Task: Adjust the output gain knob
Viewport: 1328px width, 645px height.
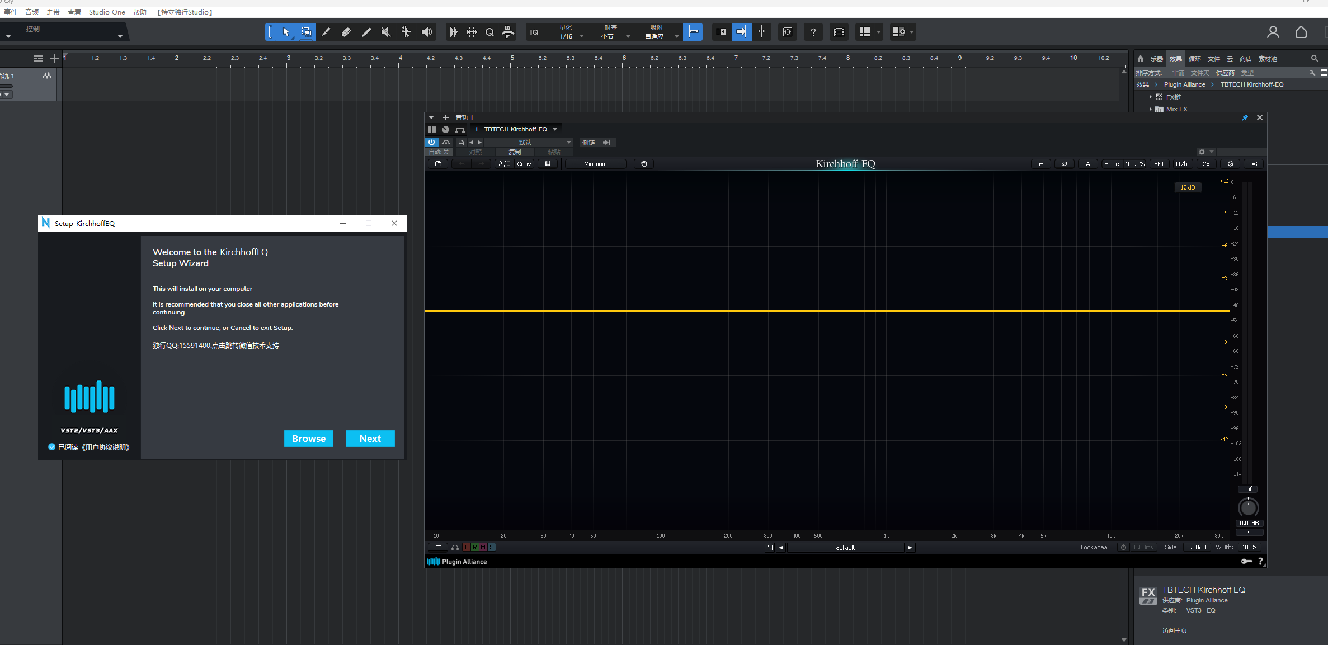Action: [1248, 507]
